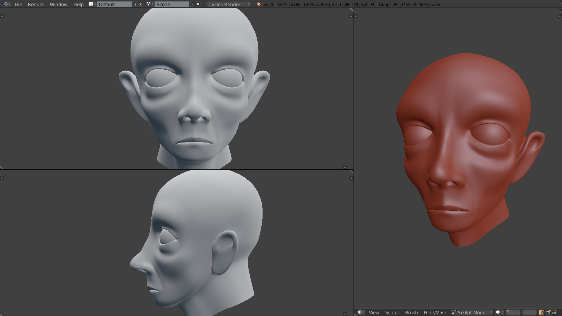562x316 pixels.
Task: Reveal hidden header of the front-view viewport
Action: tap(345, 168)
